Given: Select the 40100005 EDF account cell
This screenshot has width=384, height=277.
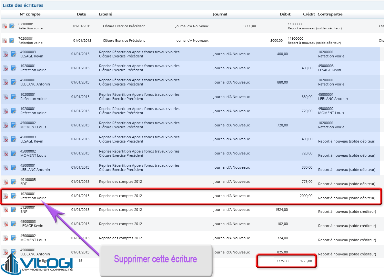Looking at the screenshot, I should pyautogui.click(x=28, y=182).
